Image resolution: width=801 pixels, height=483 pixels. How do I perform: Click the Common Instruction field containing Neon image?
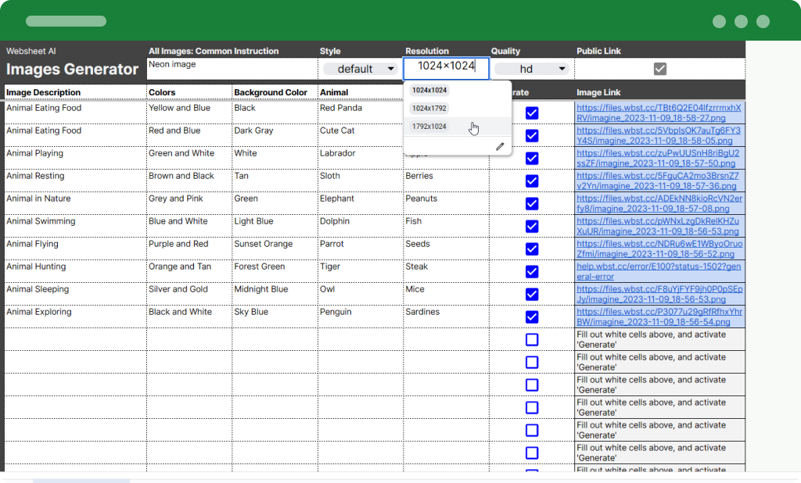(x=232, y=69)
